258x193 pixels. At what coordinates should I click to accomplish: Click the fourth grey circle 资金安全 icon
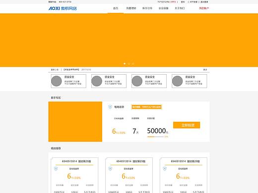coord(177,81)
